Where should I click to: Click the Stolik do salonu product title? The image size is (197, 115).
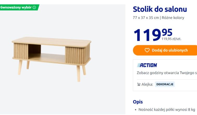pyautogui.click(x=160, y=9)
